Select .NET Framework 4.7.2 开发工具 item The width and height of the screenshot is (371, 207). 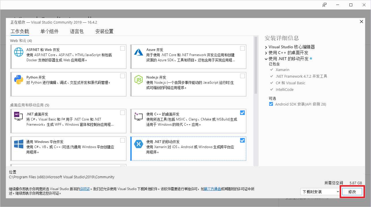(x=301, y=76)
